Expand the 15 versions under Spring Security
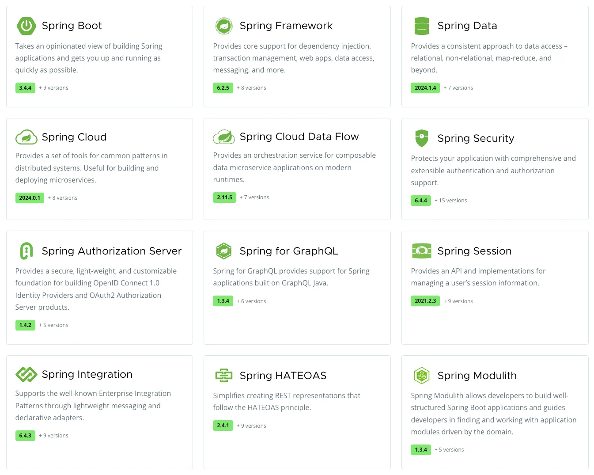 pyautogui.click(x=450, y=200)
